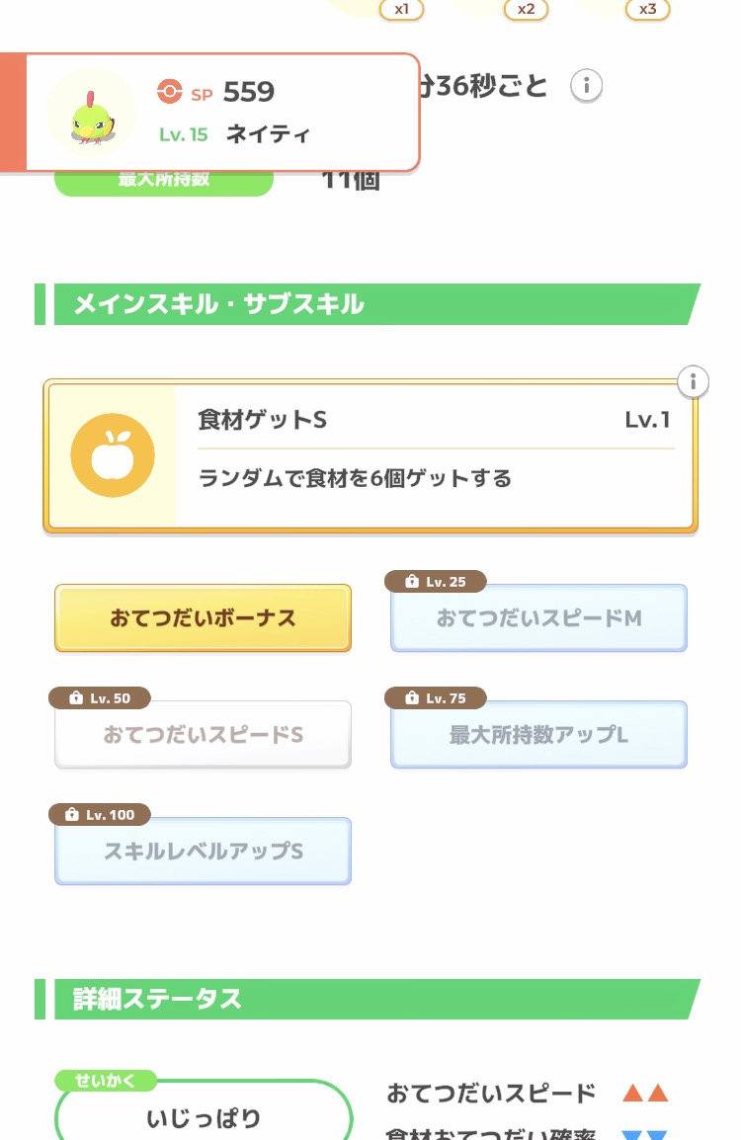
Task: Select locked おてつだいスピードM sub skill
Action: click(x=538, y=618)
